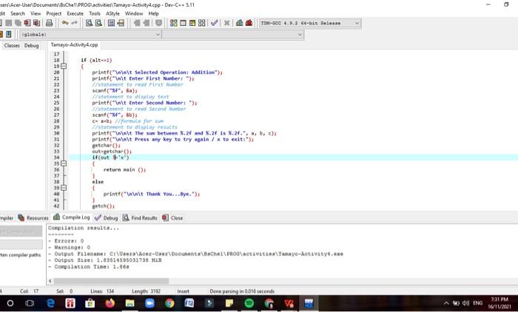Switch to the Resources bottom tab
The image size is (518, 312).
coord(33,218)
